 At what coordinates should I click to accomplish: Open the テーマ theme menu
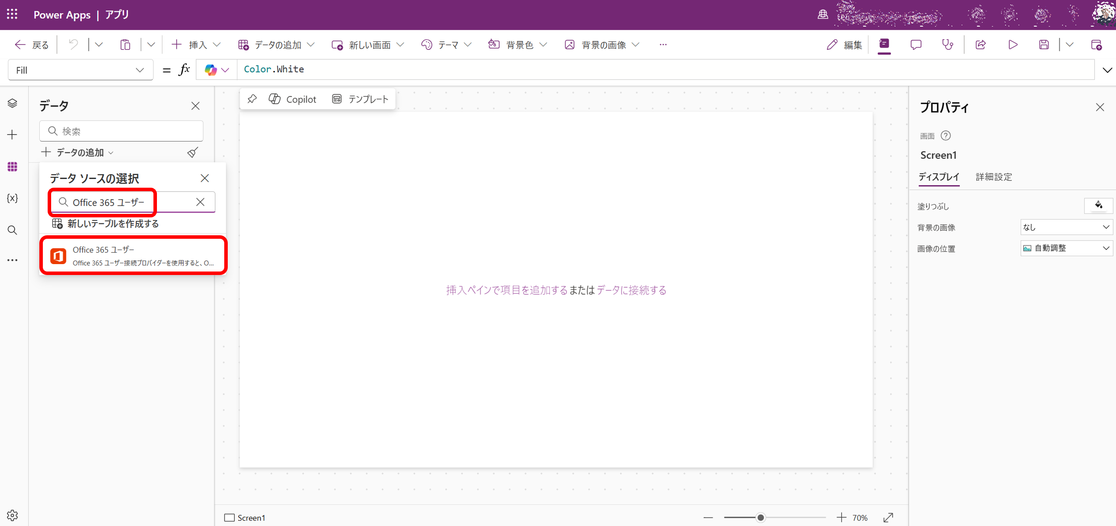click(x=446, y=45)
